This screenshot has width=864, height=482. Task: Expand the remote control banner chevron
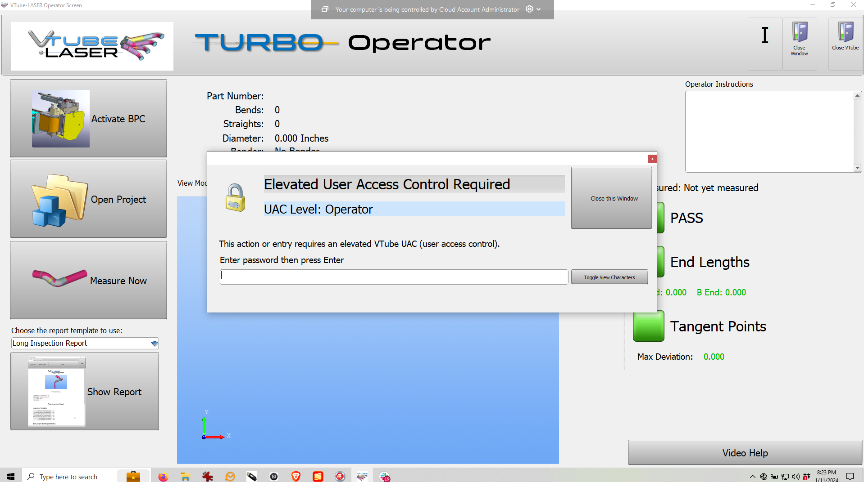(x=539, y=9)
